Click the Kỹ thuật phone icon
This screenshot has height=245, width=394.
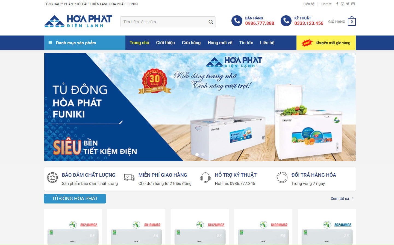point(286,21)
